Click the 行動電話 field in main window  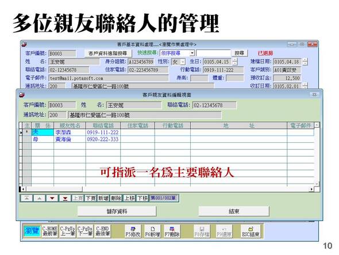[223, 70]
